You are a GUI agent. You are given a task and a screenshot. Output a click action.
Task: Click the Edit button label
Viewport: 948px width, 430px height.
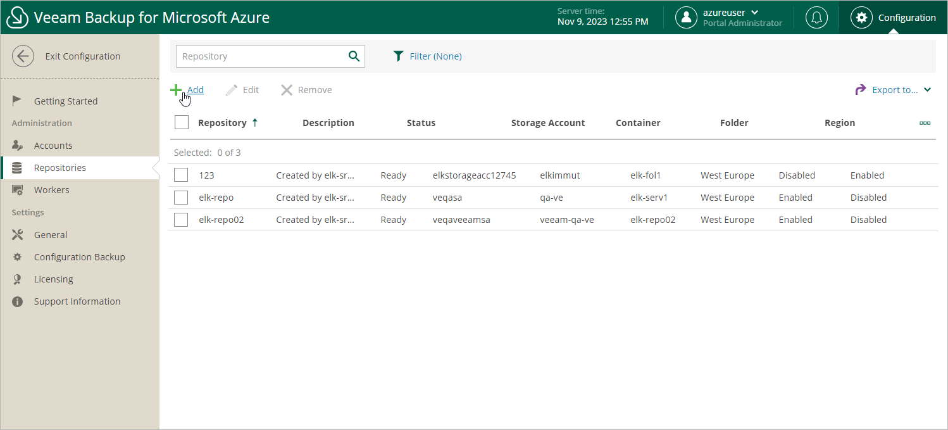(251, 90)
